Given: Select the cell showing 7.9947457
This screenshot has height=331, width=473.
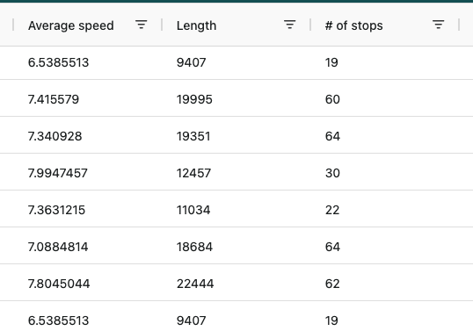Looking at the screenshot, I should 88,173.
